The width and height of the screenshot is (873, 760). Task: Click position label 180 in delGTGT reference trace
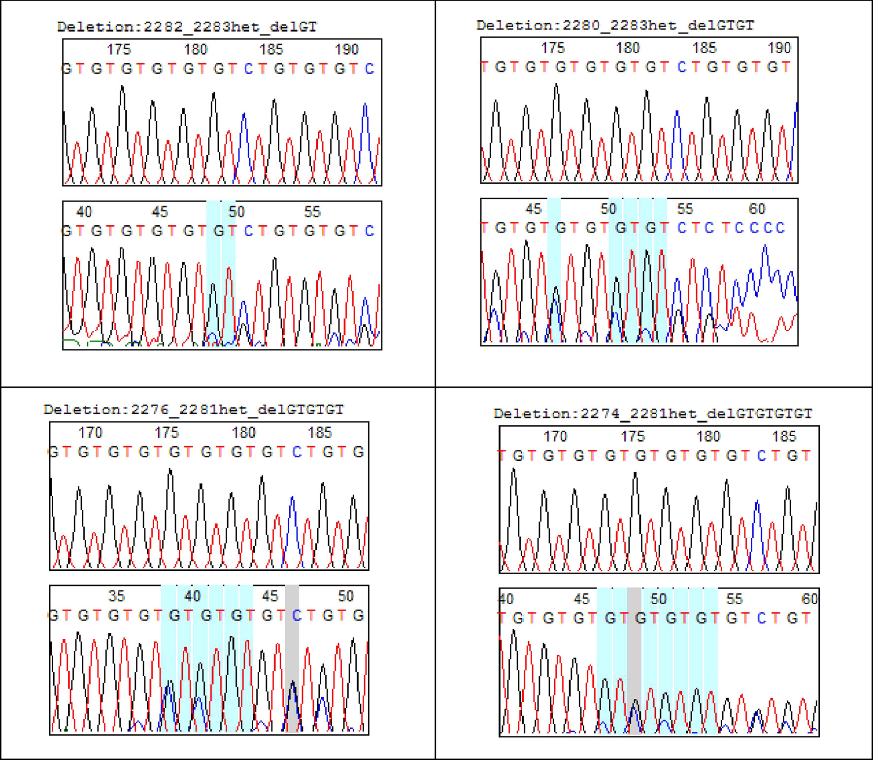[x=627, y=48]
